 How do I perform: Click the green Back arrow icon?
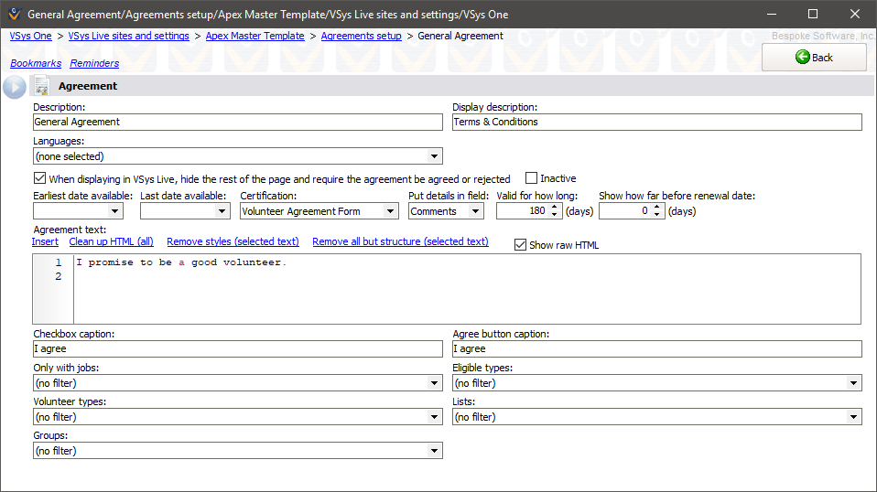coord(802,58)
